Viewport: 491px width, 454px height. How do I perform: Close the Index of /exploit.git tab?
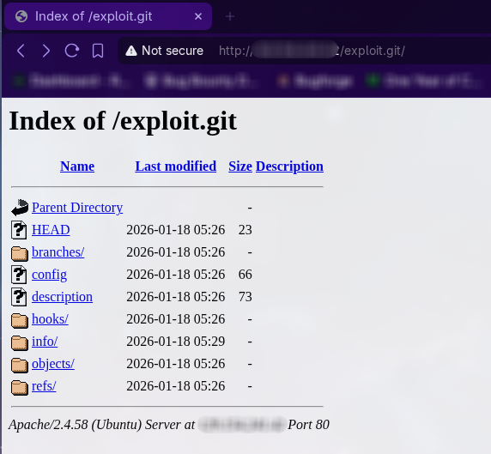(x=198, y=16)
